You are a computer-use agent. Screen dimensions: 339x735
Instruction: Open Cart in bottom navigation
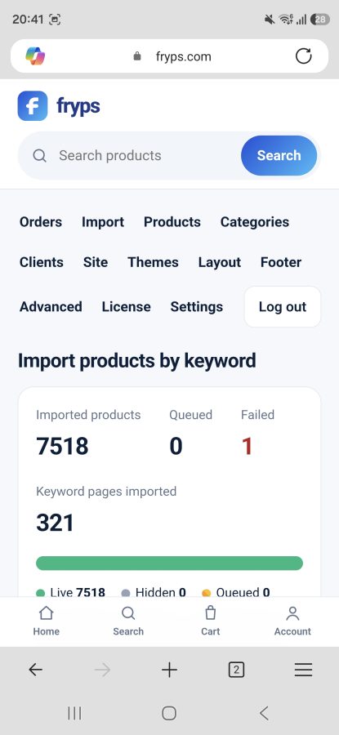tap(211, 621)
